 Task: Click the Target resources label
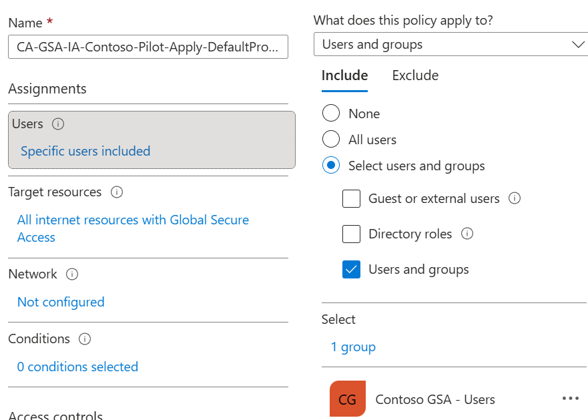click(55, 192)
